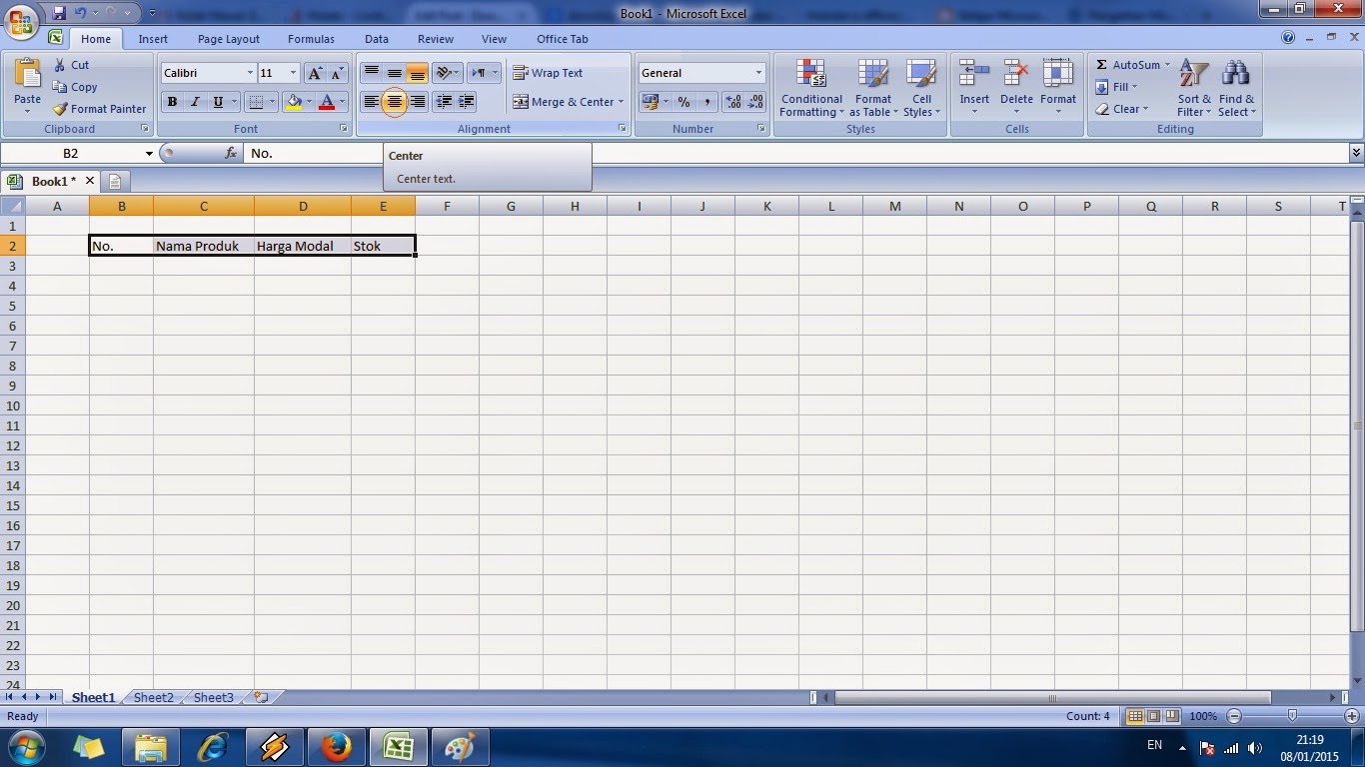Expand the orientation dropdown
Screen dimensions: 1365x767
(x=457, y=73)
